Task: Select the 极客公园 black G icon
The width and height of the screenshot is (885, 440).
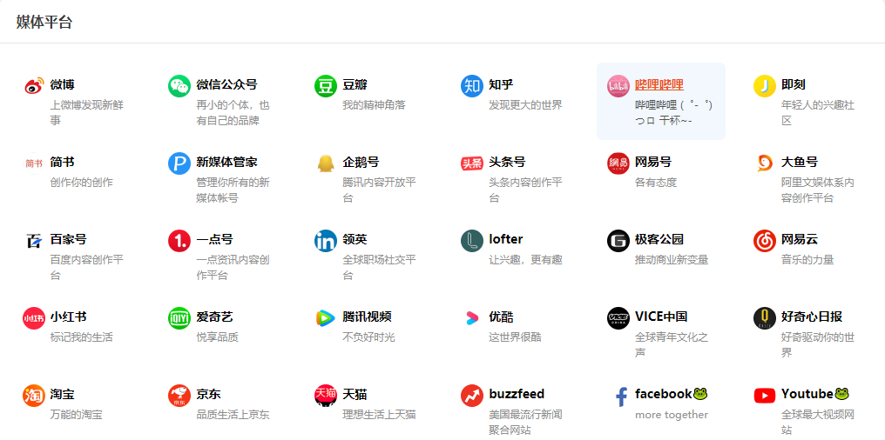Action: coord(618,241)
